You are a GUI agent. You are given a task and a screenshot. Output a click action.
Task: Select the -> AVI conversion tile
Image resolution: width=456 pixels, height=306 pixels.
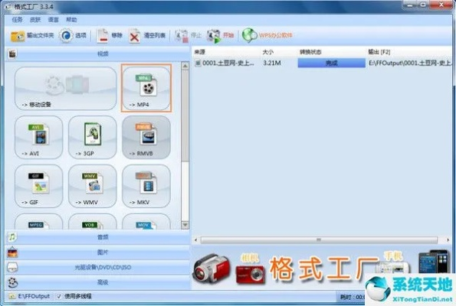[x=38, y=137]
